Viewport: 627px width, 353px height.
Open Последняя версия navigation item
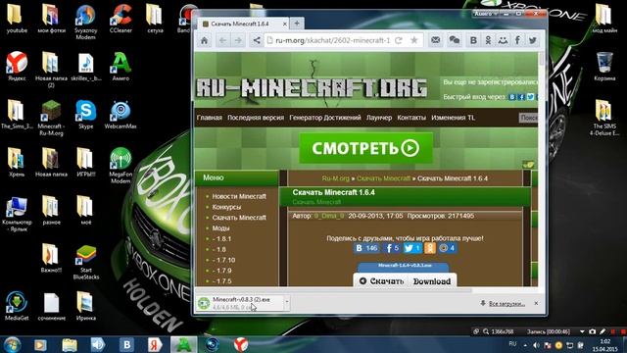click(256, 118)
